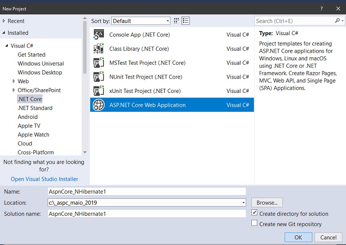
Task: Select the Cross-Platform category
Action: (x=36, y=152)
